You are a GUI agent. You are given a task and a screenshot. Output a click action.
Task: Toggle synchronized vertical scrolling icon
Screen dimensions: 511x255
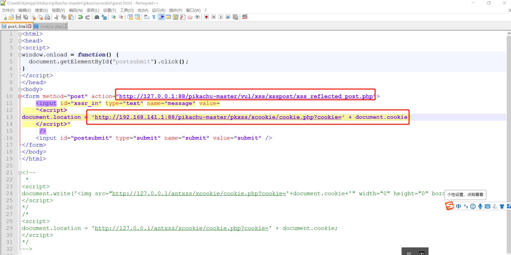click(130, 17)
